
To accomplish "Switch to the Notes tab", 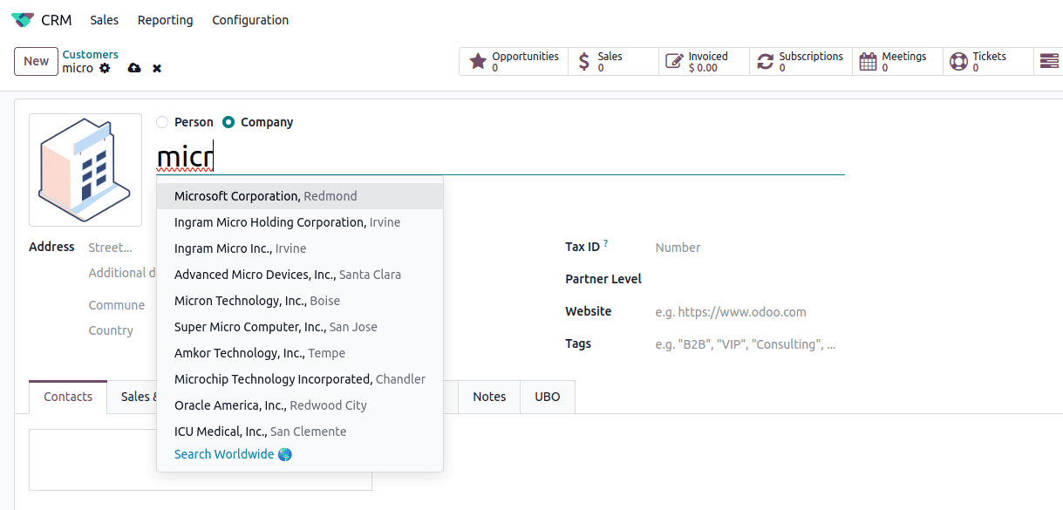I will coord(488,397).
